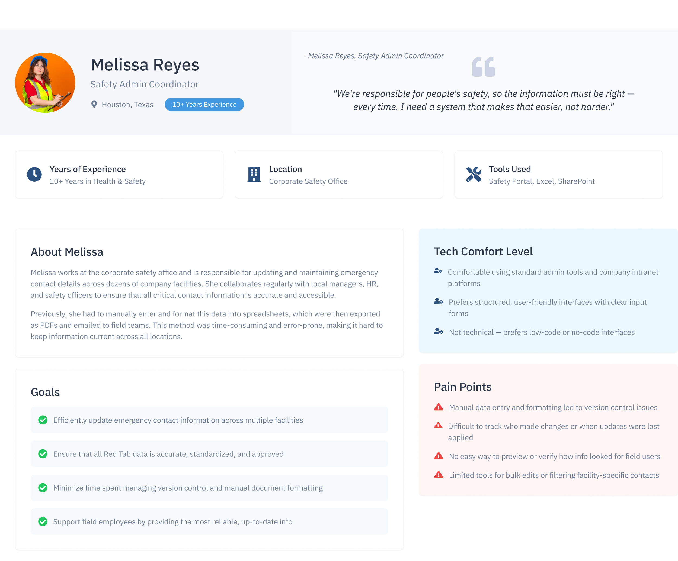The image size is (678, 561).
Task: Click warning triangle beside 'Limited tools for bulk edits'
Action: tap(438, 475)
